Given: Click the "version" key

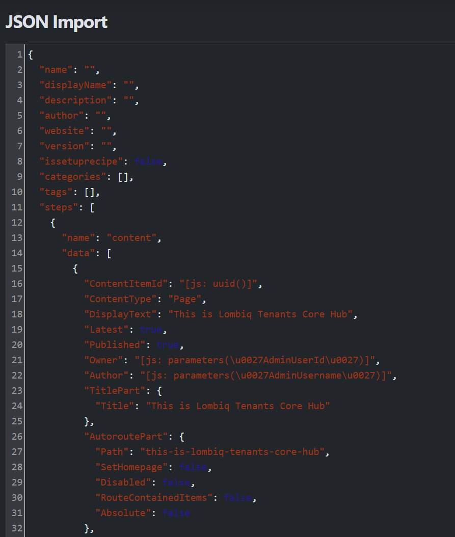Looking at the screenshot, I should point(64,146).
